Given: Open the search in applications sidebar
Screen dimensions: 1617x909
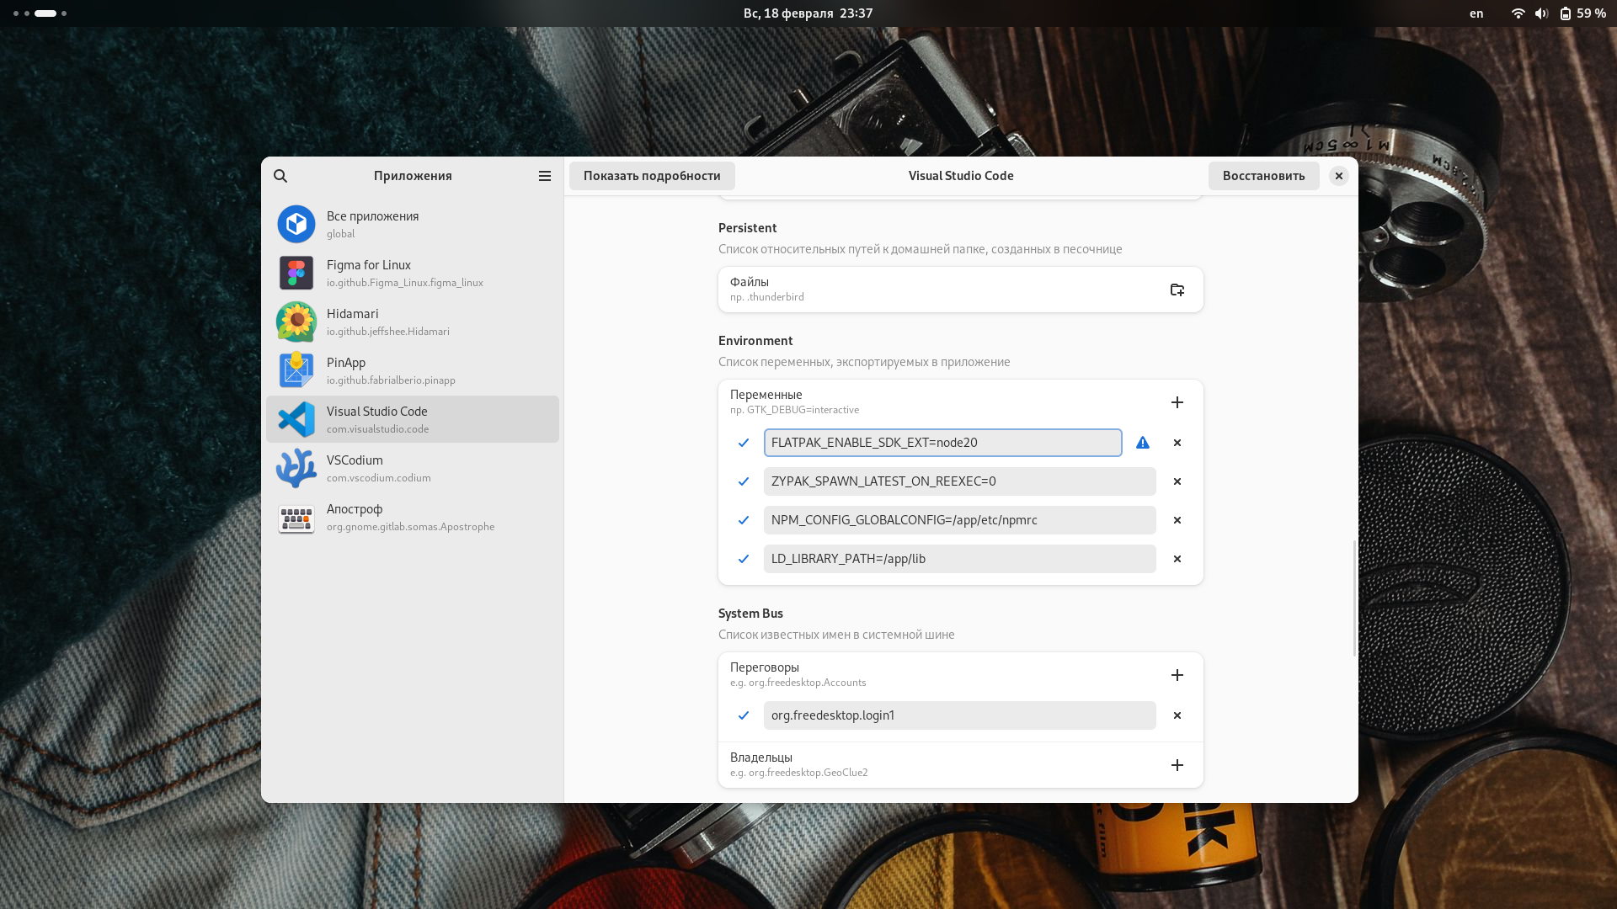Looking at the screenshot, I should (280, 176).
